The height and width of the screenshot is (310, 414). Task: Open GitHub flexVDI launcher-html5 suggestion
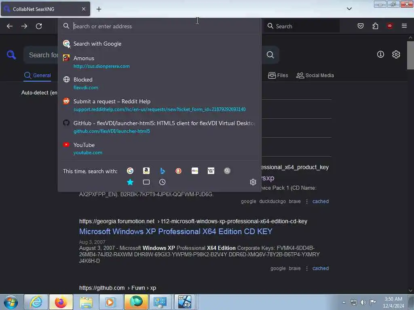coord(159,127)
